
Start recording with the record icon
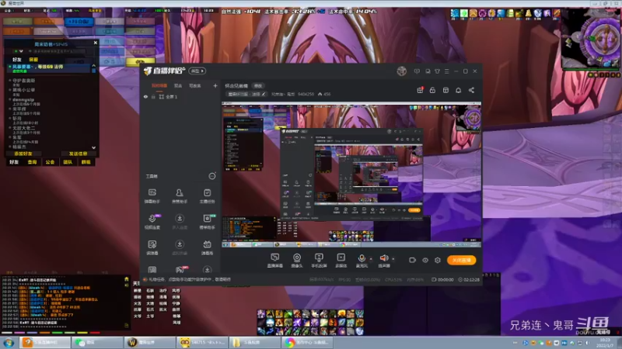point(412,260)
